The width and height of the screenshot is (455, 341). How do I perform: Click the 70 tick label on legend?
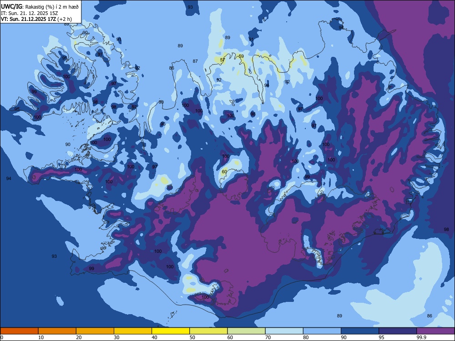tap(268, 337)
